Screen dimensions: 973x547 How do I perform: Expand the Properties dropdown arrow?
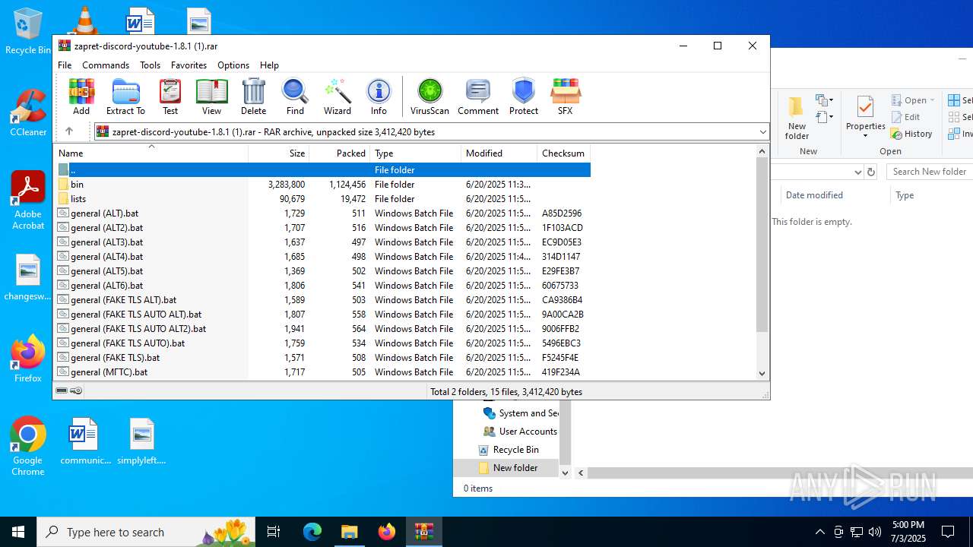coord(865,137)
